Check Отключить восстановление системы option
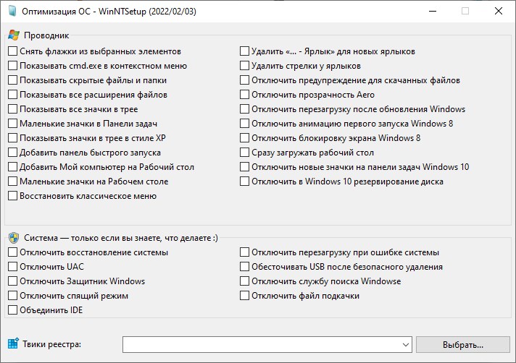This screenshot has width=516, height=363. point(13,252)
